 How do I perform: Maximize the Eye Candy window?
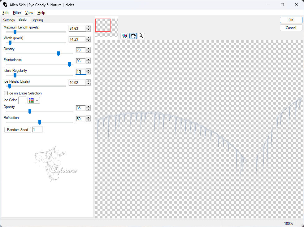282,5
